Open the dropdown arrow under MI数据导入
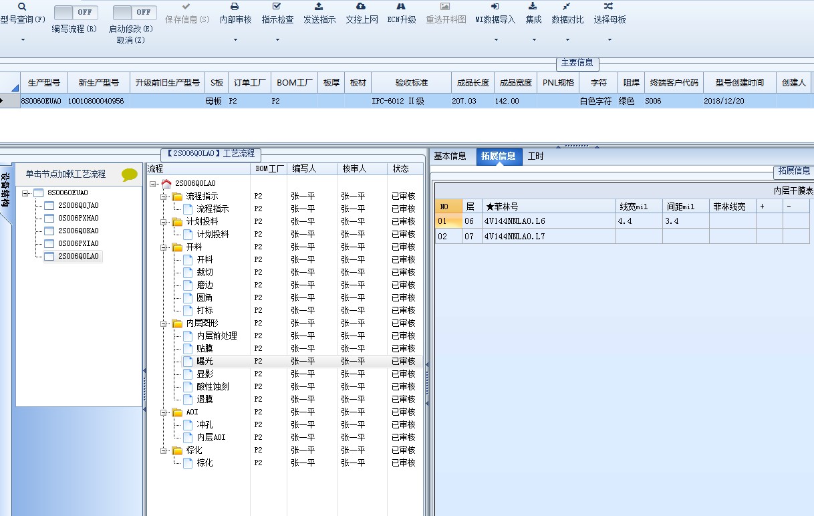This screenshot has width=814, height=516. (495, 40)
